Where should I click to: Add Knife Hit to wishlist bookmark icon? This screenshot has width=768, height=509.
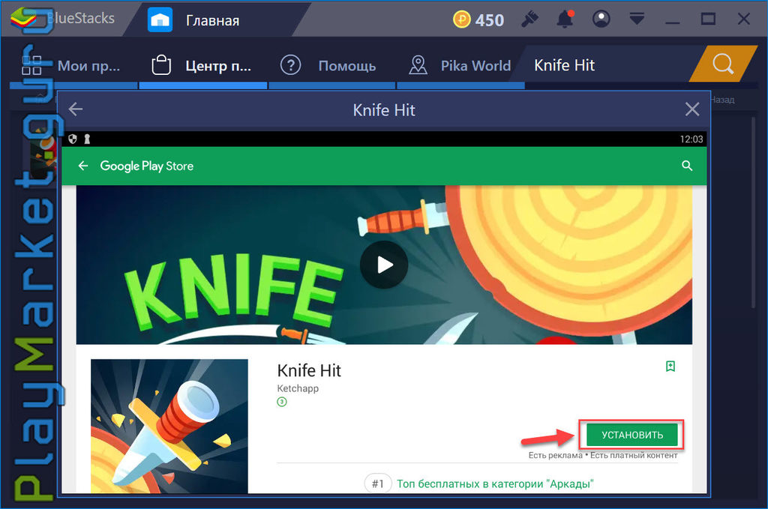(670, 366)
